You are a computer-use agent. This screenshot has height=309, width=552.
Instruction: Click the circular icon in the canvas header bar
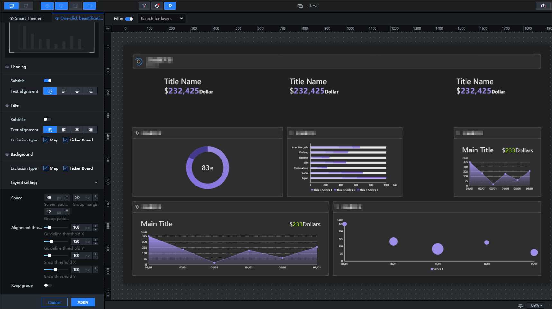(139, 61)
